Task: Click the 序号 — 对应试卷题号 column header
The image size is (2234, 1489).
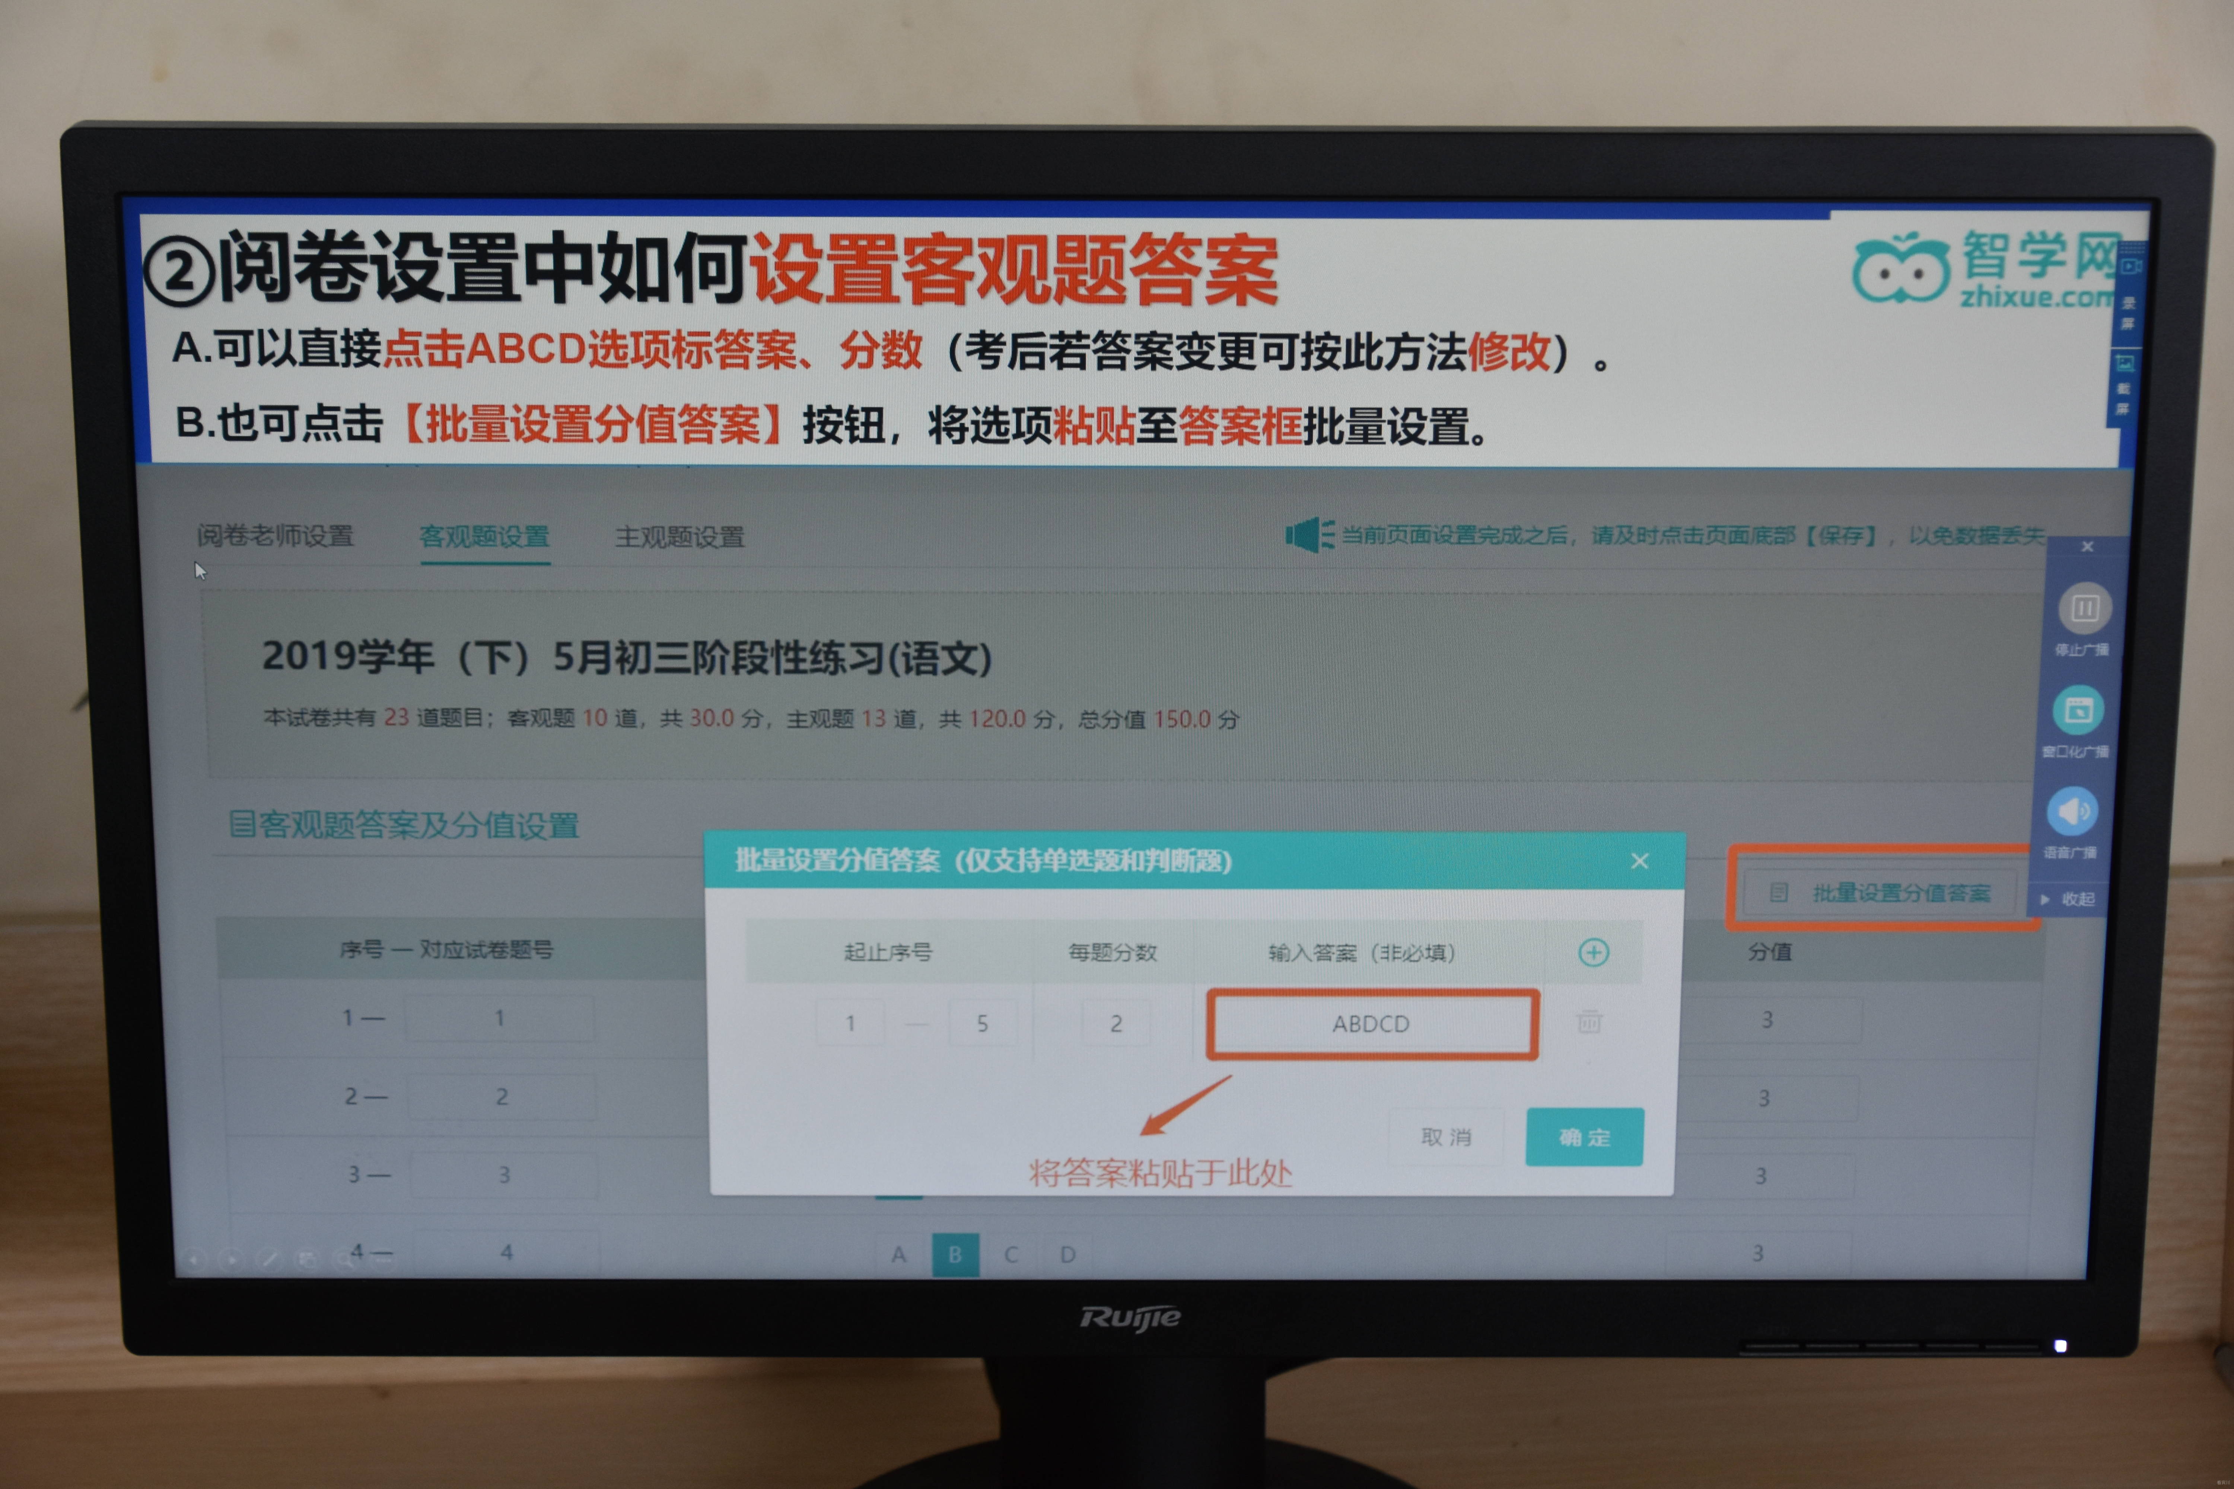Action: pos(446,950)
